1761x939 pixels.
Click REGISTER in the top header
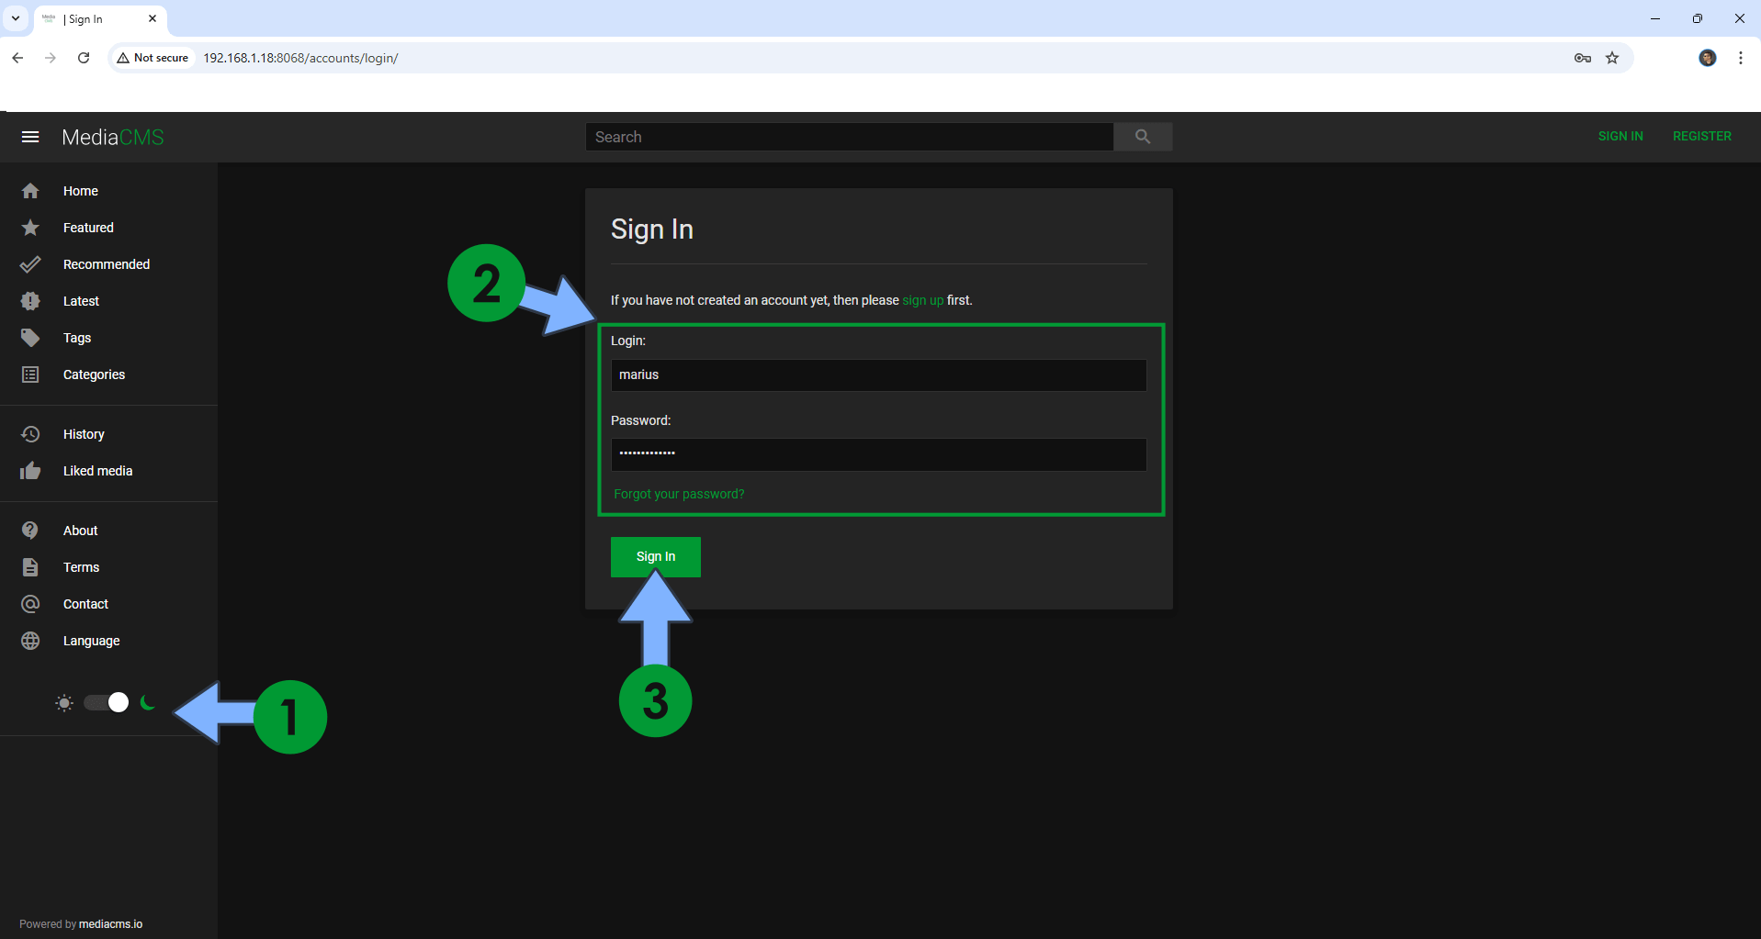point(1701,136)
